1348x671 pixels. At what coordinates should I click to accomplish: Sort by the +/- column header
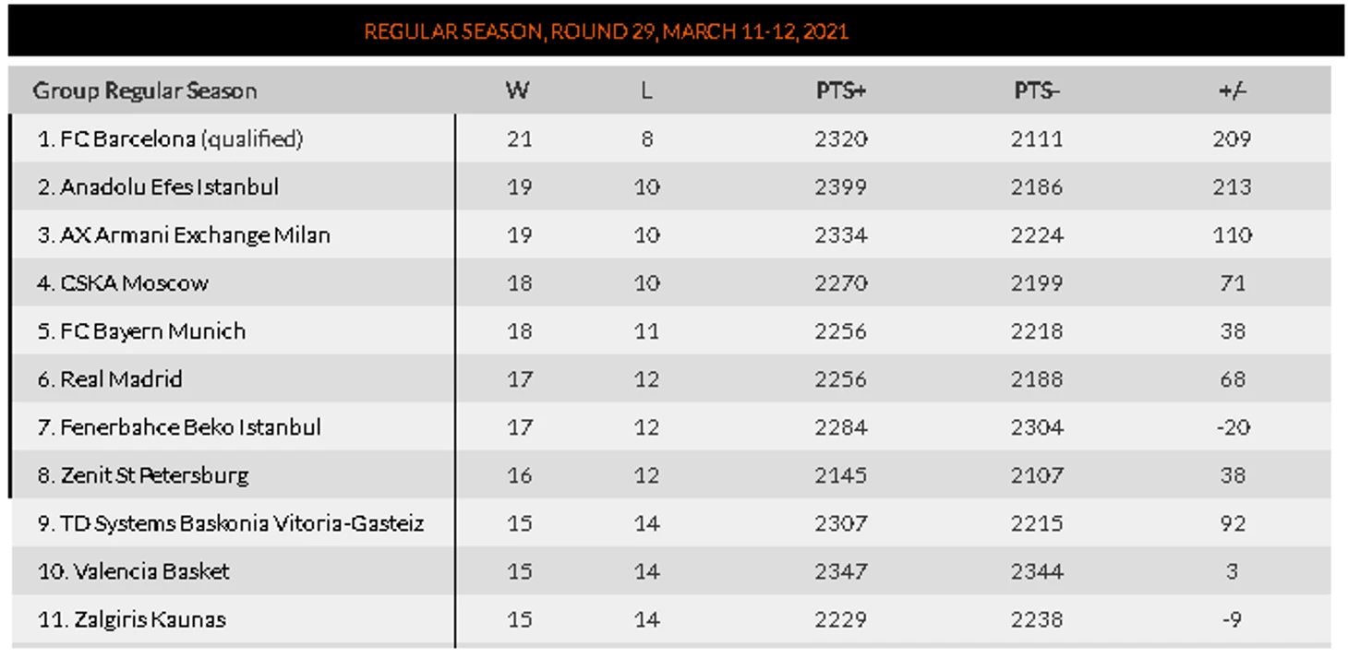pos(1233,90)
